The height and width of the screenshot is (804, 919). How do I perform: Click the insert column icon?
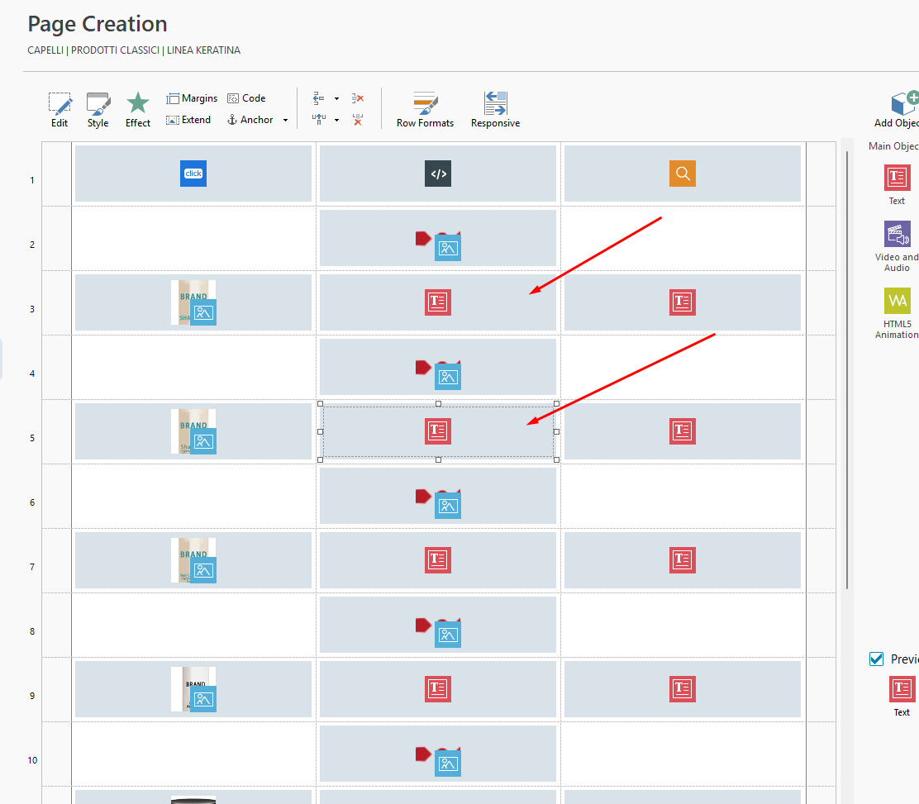click(319, 120)
